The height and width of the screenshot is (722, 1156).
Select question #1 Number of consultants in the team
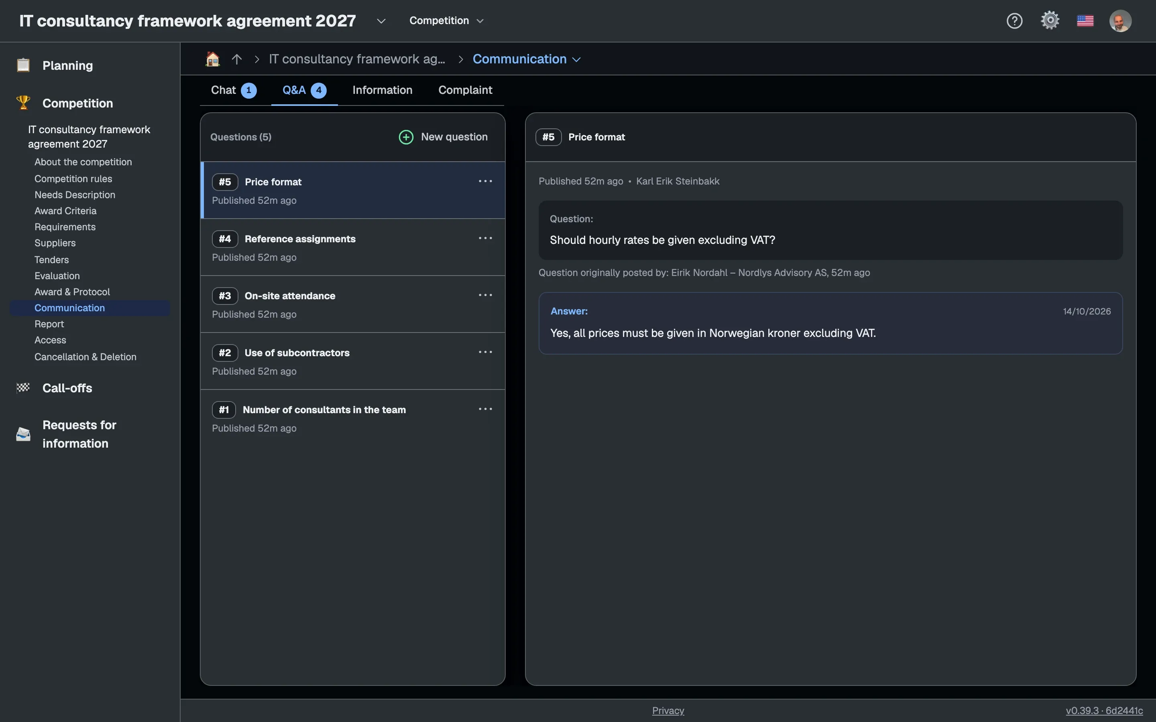[352, 418]
